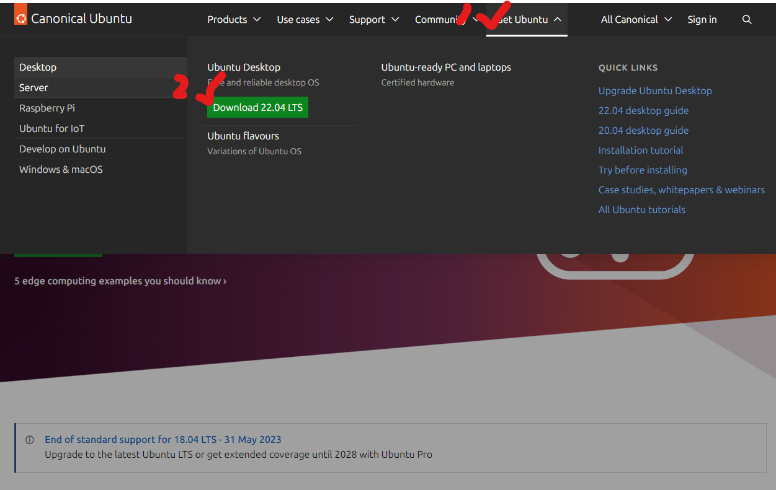Expand the Support dropdown
This screenshot has height=490, width=776.
[x=374, y=20]
